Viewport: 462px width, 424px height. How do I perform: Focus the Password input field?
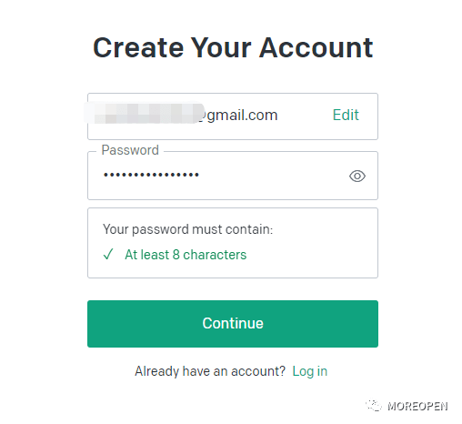coord(233,176)
